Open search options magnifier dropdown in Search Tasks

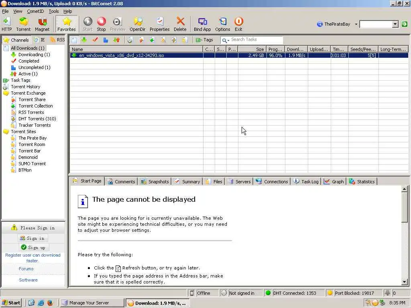tap(226, 40)
